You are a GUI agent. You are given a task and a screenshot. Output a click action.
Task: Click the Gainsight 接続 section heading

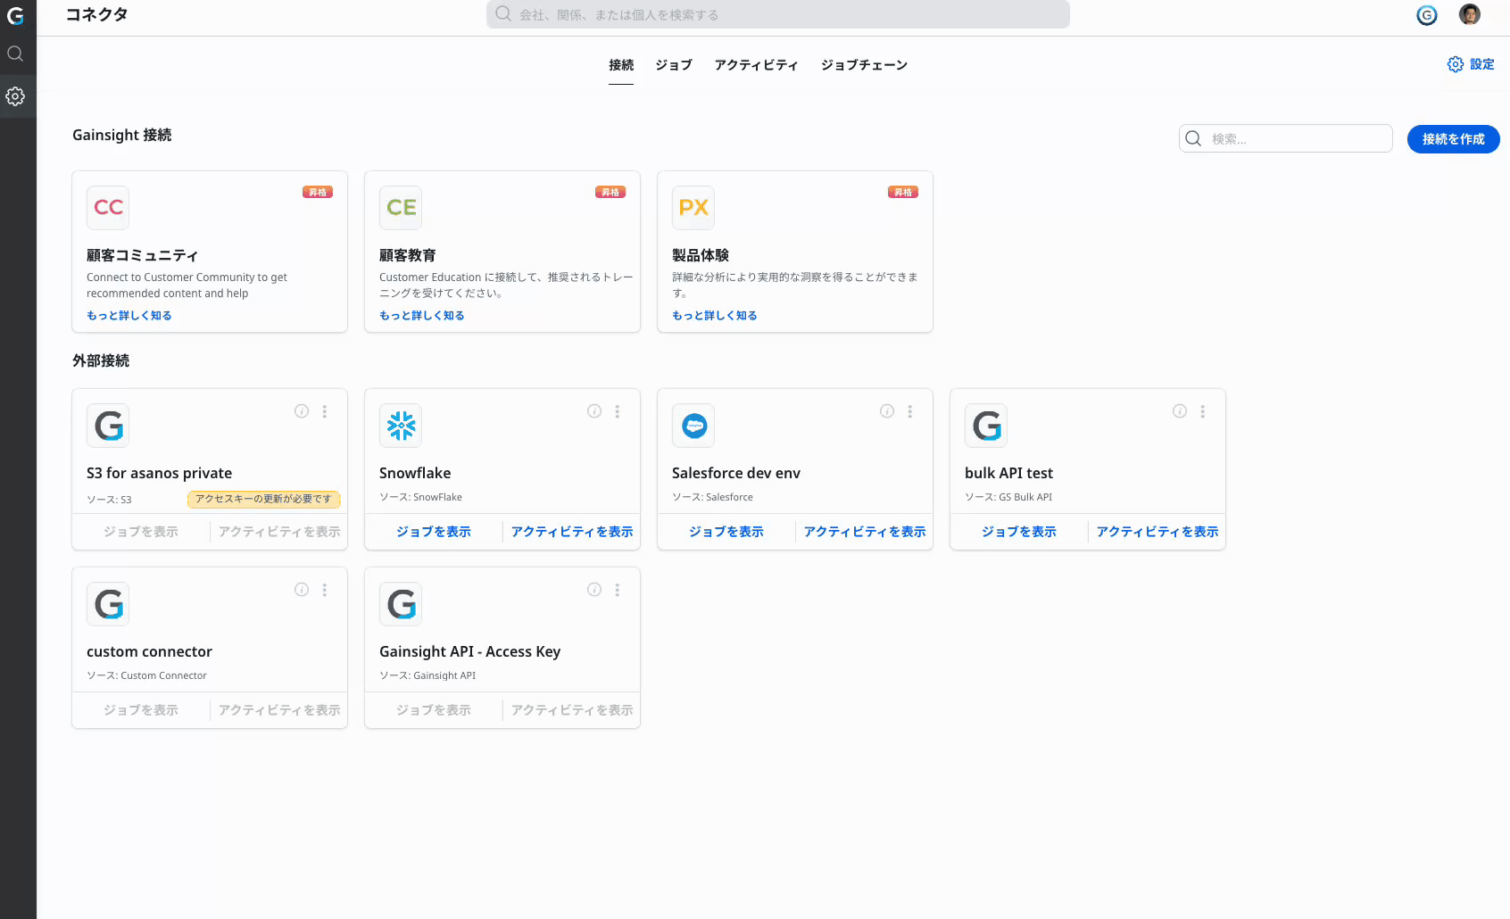pos(122,135)
